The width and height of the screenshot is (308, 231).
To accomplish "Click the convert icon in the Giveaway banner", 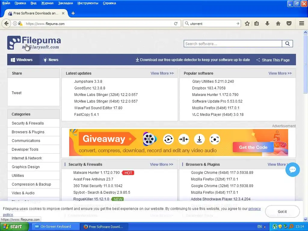I will (x=168, y=139).
